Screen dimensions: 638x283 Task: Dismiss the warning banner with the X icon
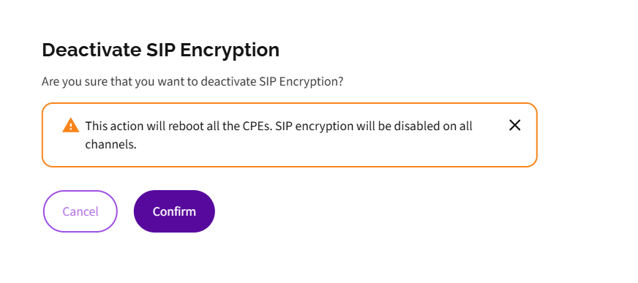pos(514,125)
